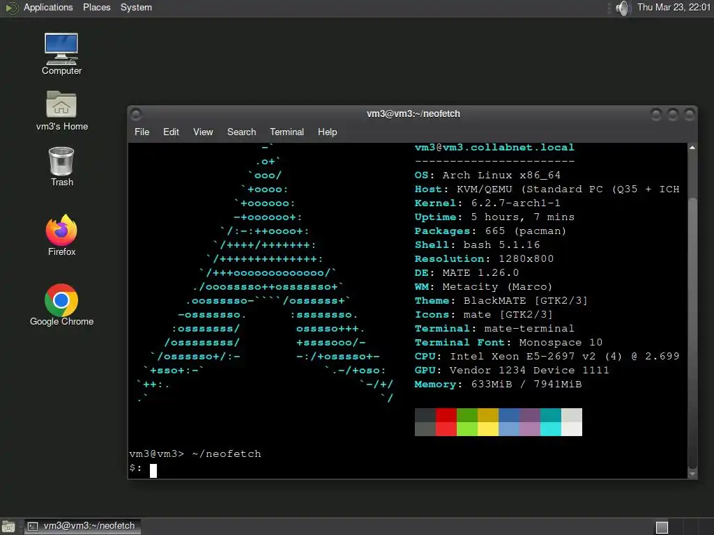Viewport: 714px width, 535px height.
Task: Click the vm3@vm3:~/neofetch taskbar button
Action: (x=82, y=527)
